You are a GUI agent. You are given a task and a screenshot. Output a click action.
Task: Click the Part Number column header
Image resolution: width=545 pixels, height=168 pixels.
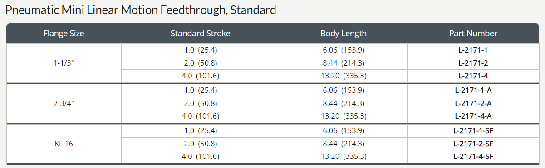(473, 33)
